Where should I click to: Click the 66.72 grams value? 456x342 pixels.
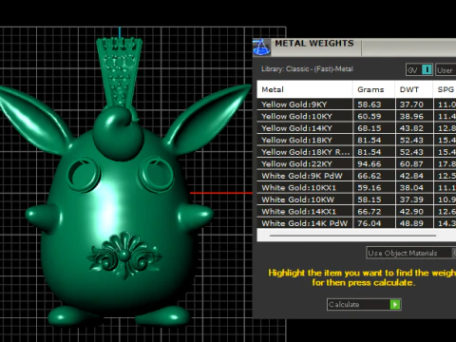pos(370,212)
